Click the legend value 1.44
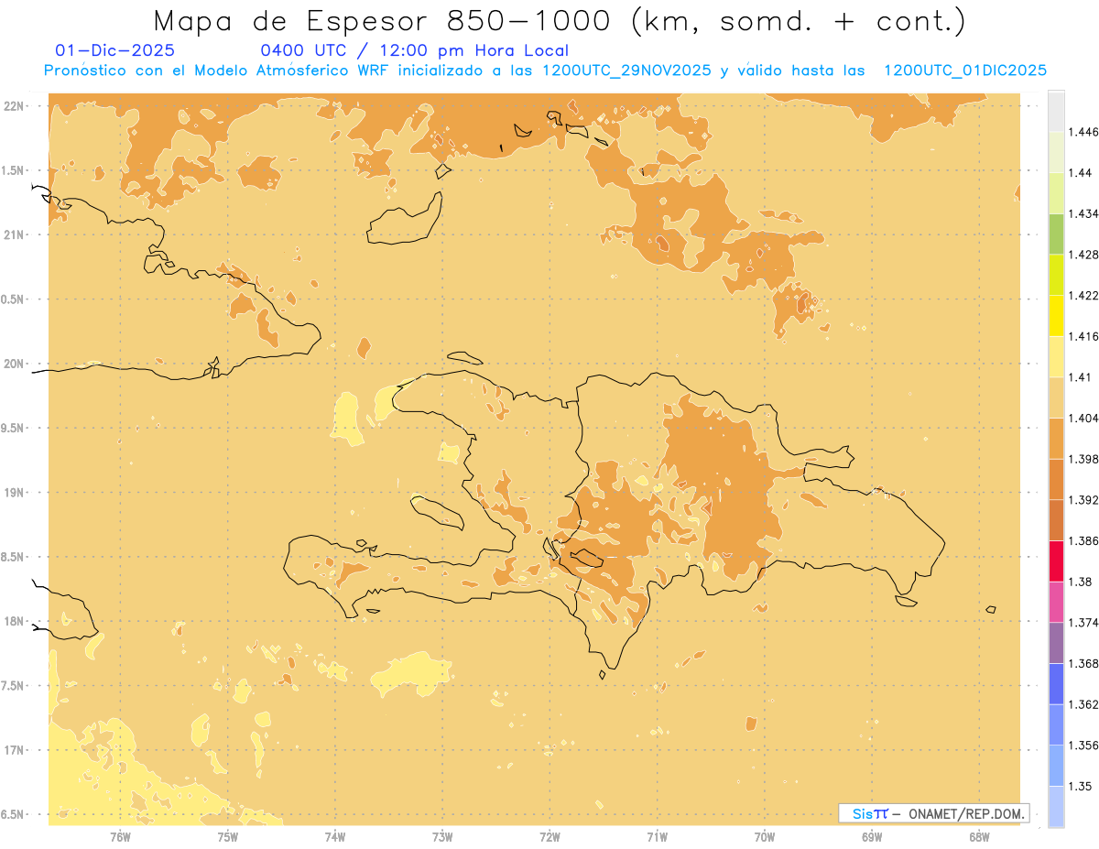The image size is (1099, 849). click(1080, 173)
